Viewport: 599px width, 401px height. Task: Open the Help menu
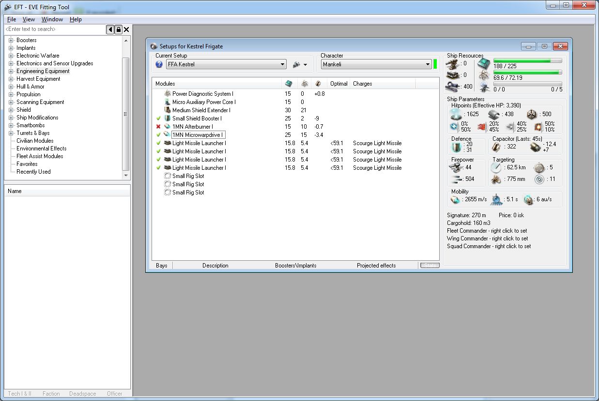(x=76, y=19)
